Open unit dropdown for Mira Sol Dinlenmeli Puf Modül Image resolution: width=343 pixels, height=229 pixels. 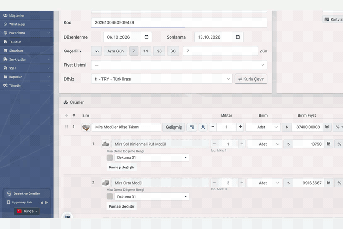pyautogui.click(x=264, y=144)
